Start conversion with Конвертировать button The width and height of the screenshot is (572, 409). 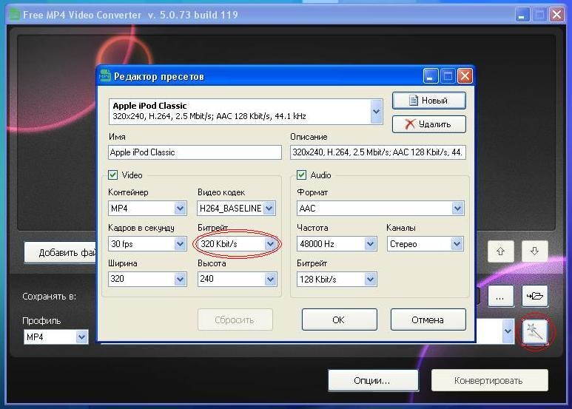point(490,381)
